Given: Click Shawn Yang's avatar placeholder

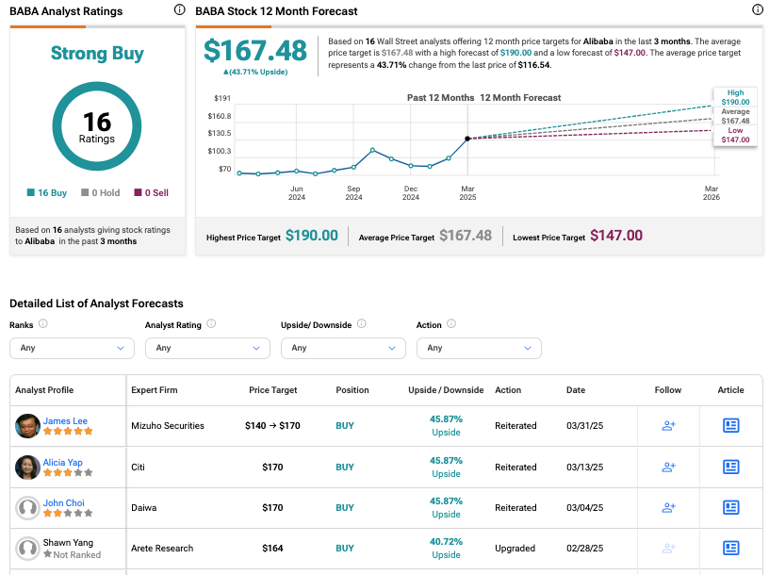Looking at the screenshot, I should pyautogui.click(x=27, y=549).
